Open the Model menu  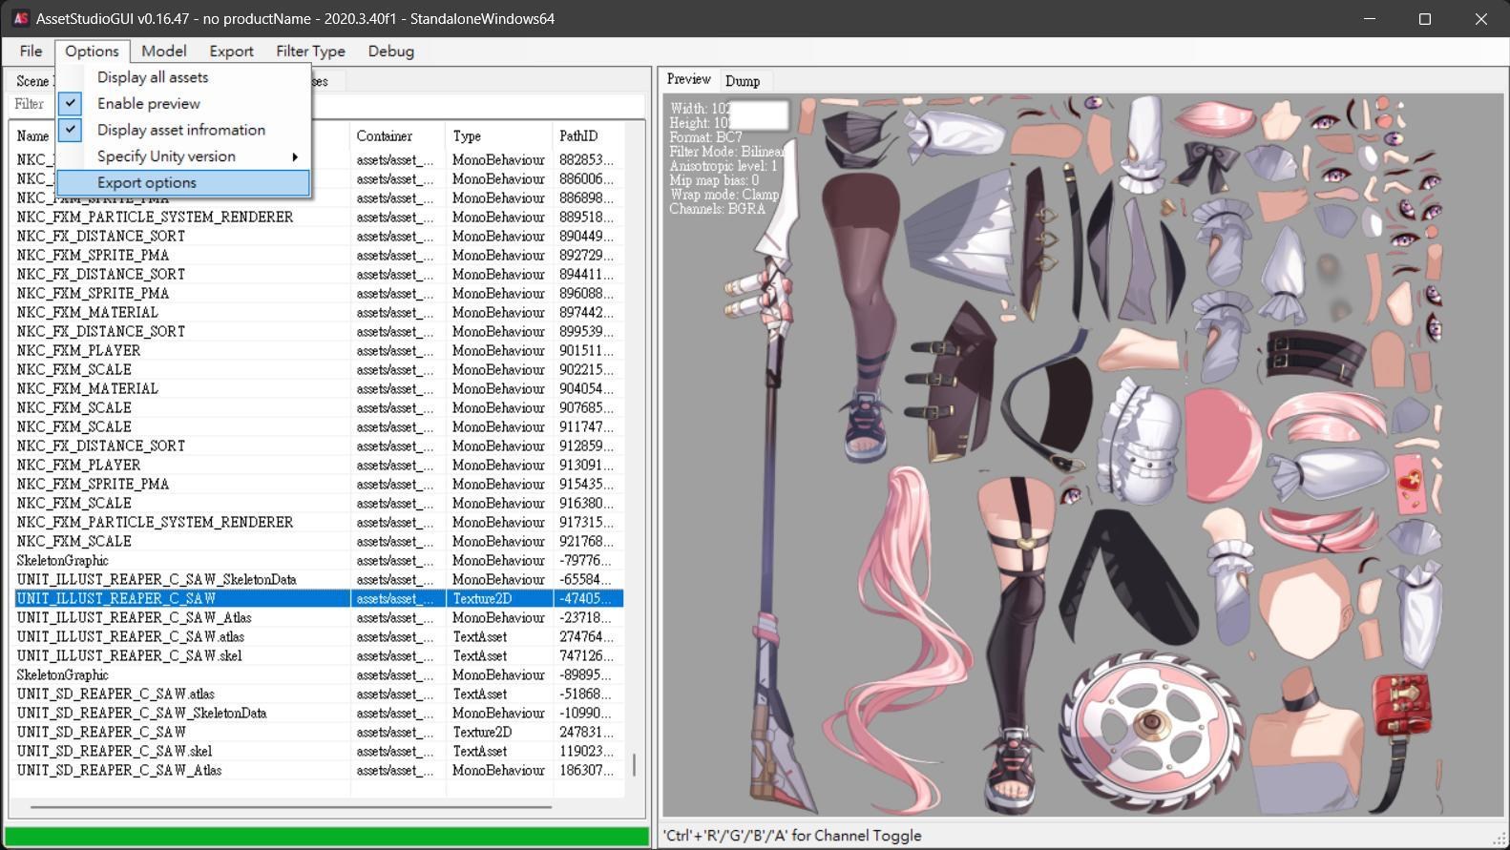[x=163, y=52]
